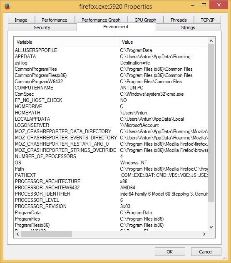
Task: Select the Environment tab
Action: click(x=116, y=27)
